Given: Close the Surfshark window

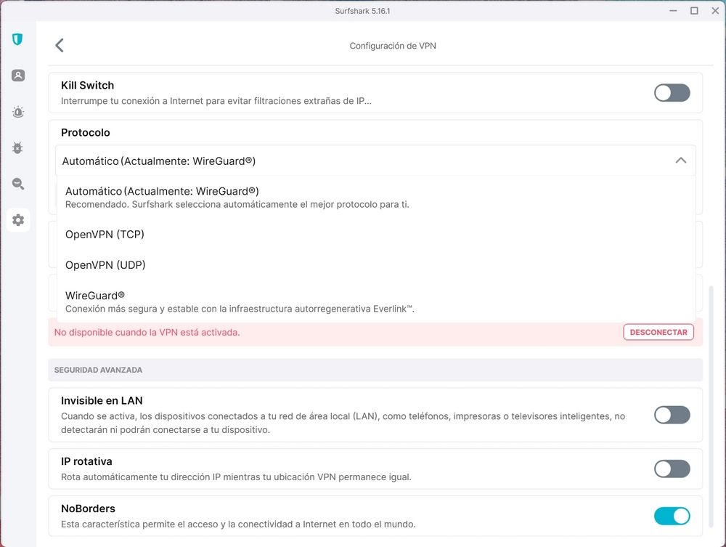Looking at the screenshot, I should click(x=715, y=11).
